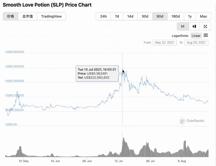Screen dimensions: 216x166
Task: Open the chart hamburger menu
Action: [206, 35]
